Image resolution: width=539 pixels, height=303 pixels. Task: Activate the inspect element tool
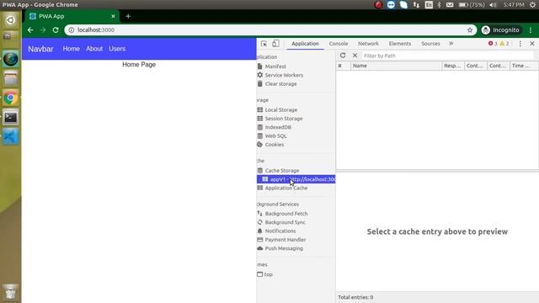264,44
